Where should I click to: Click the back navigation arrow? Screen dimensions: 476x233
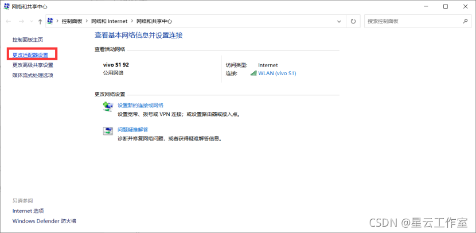(9, 21)
